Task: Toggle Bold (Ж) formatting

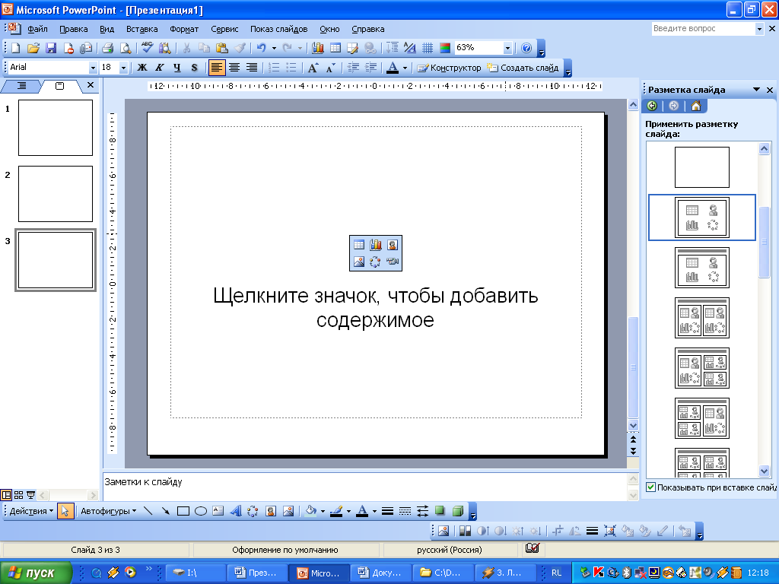Action: [x=142, y=68]
